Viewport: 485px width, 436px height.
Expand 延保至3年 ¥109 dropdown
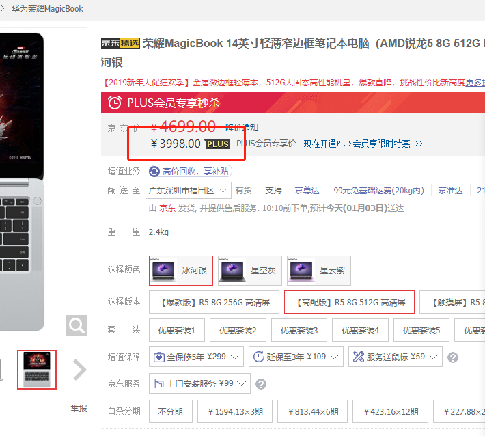(x=296, y=357)
